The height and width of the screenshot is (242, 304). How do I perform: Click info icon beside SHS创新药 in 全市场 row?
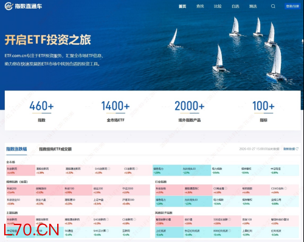109,169
